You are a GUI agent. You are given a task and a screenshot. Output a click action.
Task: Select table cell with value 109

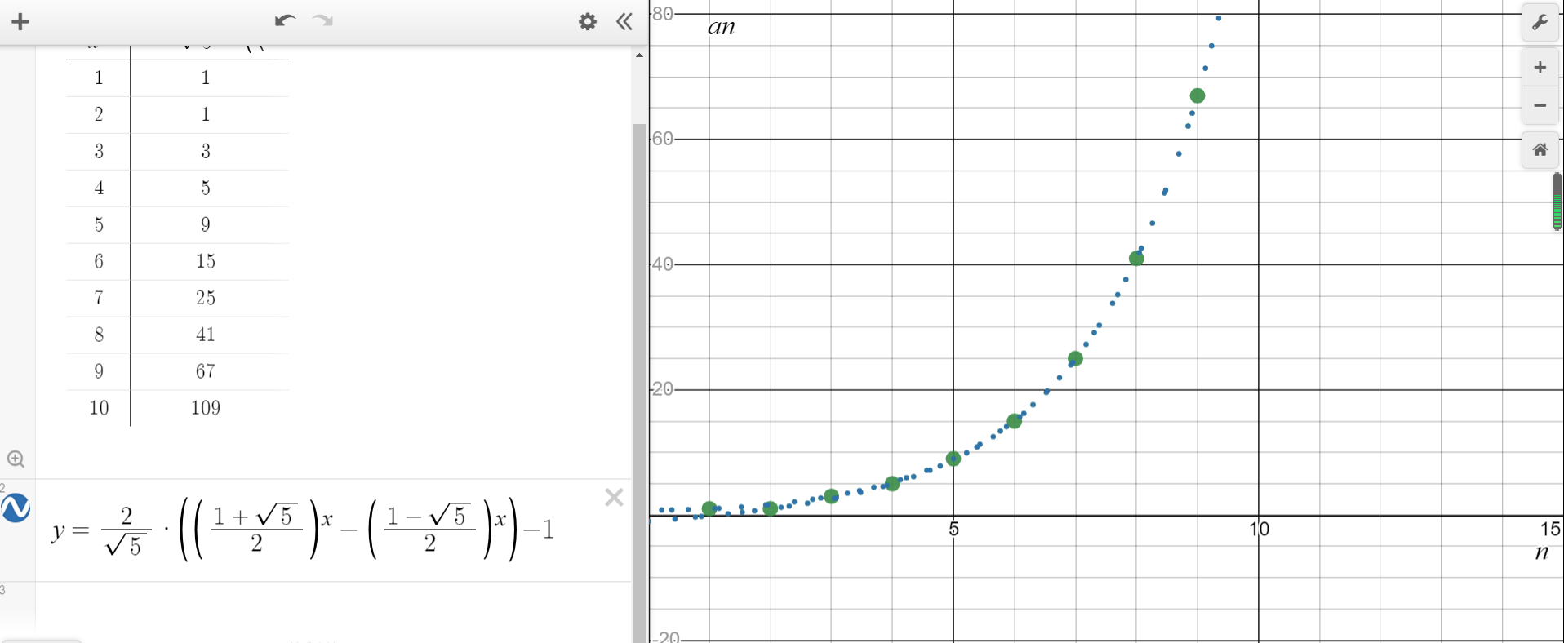(206, 408)
